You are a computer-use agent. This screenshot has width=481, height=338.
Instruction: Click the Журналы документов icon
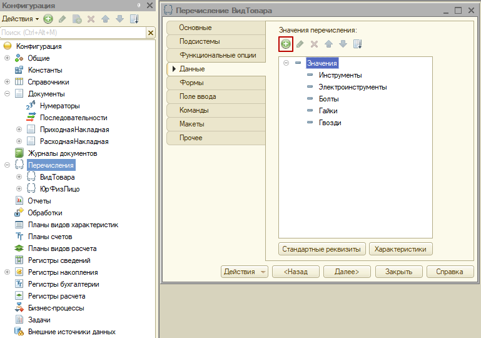(19, 153)
